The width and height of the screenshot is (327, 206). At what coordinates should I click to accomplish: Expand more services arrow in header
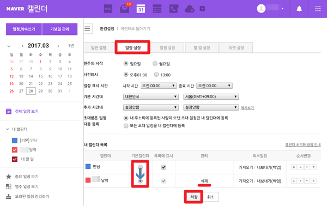pos(202,9)
